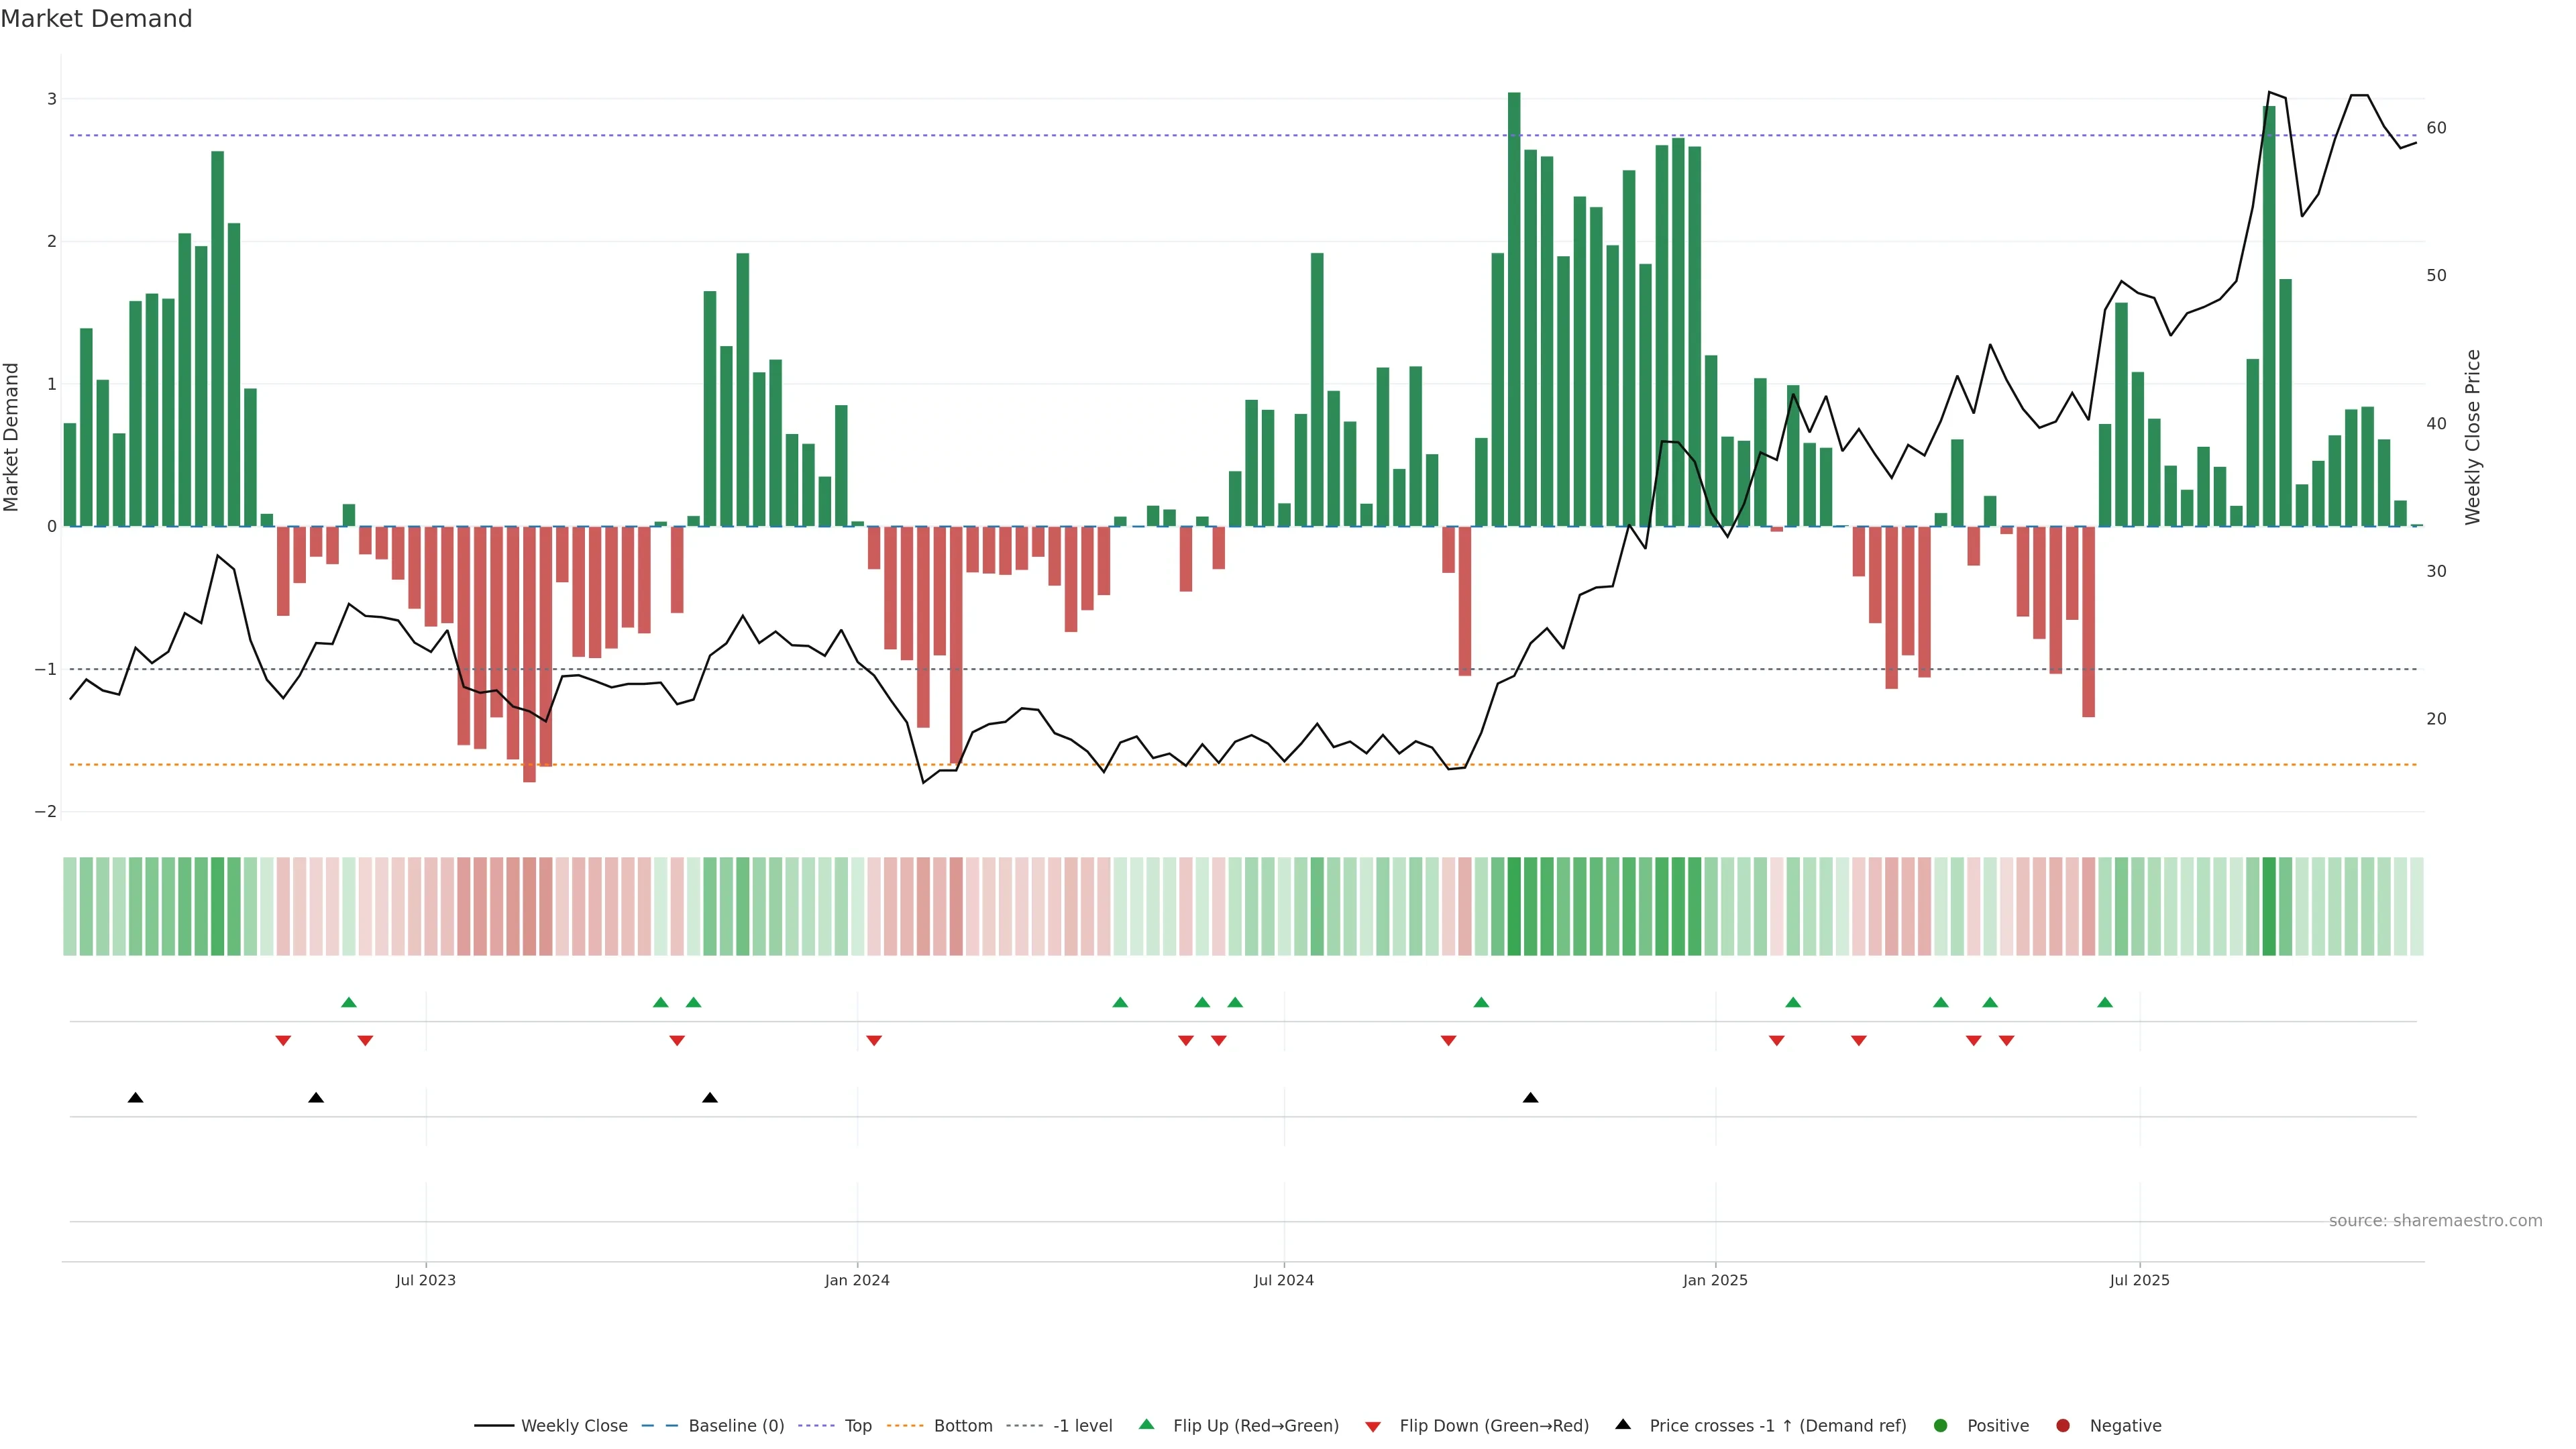Screen dimensions: 2576x1449
Task: Toggle the -1 level legend entry
Action: coord(1082,1425)
